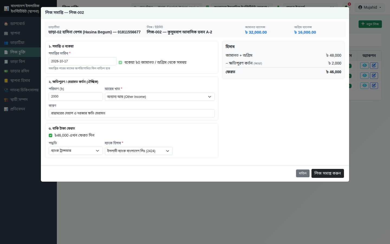Click the edit pencil icon in third row
Viewport: 390px width, 244px height.
(x=374, y=85)
